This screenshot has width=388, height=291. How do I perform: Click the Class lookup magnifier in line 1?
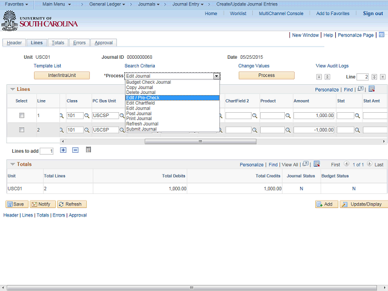click(87, 115)
